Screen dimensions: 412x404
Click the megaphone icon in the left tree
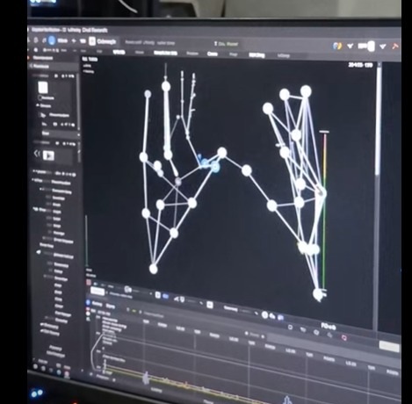pos(39,252)
